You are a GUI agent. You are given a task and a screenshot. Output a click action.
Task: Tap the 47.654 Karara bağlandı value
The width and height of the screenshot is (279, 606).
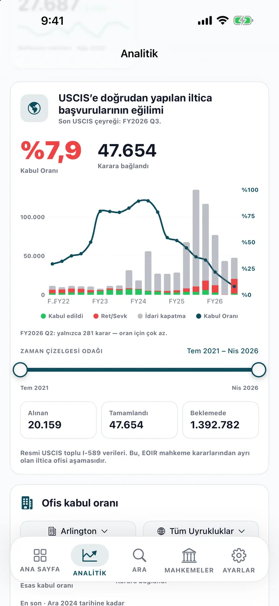pos(127,151)
